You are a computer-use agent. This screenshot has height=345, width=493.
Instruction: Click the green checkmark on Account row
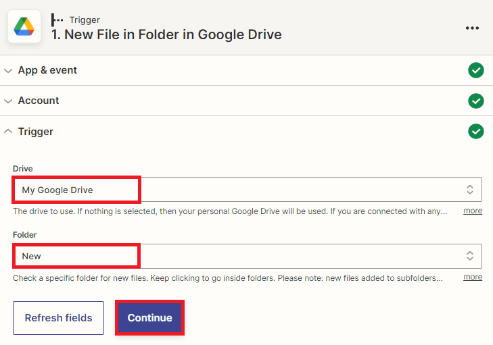(x=476, y=101)
